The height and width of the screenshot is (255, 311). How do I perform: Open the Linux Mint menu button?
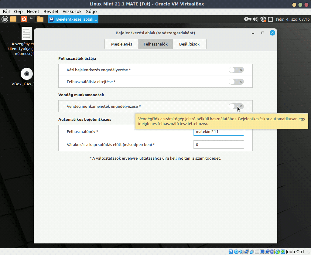(x=5, y=19)
